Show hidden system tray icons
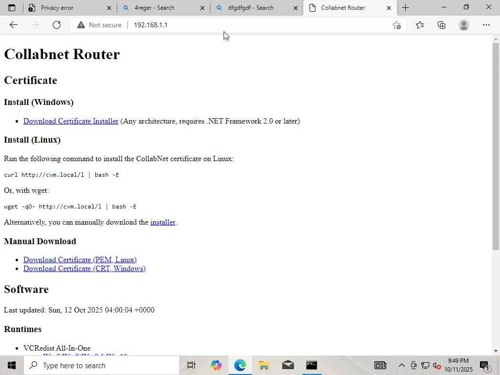Image resolution: width=500 pixels, height=375 pixels. point(401,365)
